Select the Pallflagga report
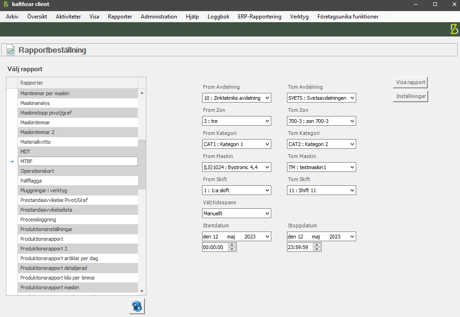The image size is (460, 317). (78, 181)
